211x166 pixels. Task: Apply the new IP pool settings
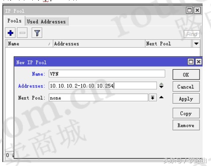click(186, 98)
